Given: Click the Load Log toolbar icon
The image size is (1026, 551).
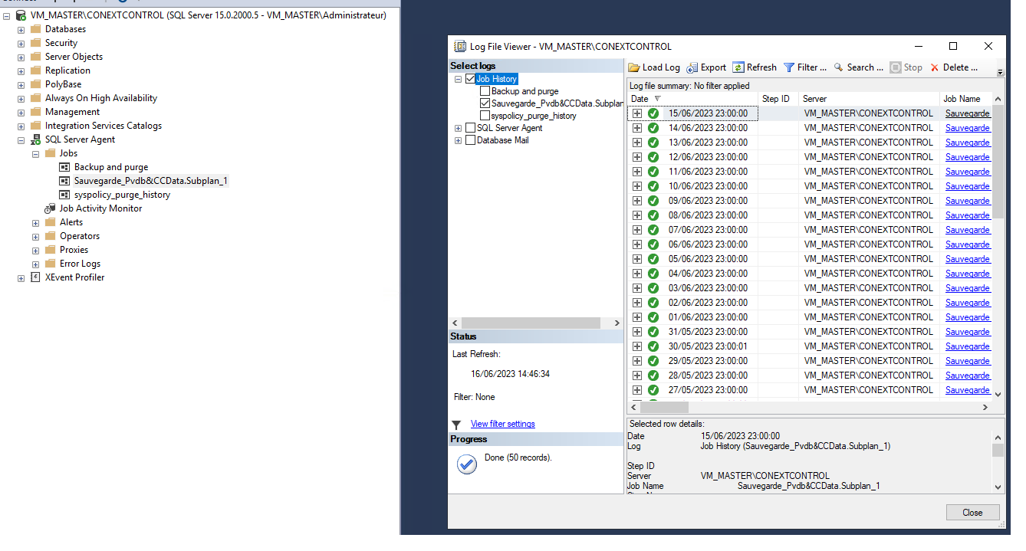Looking at the screenshot, I should 635,67.
